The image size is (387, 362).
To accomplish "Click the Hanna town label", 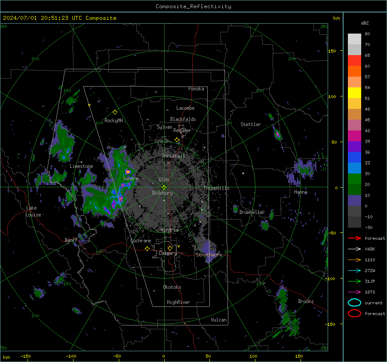I will point(301,192).
